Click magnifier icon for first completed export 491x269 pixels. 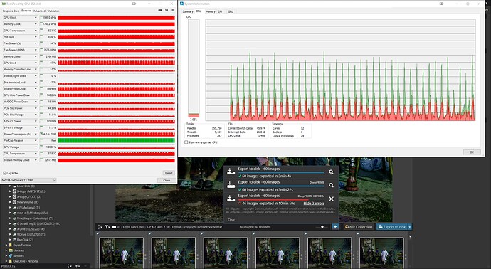click(x=331, y=172)
